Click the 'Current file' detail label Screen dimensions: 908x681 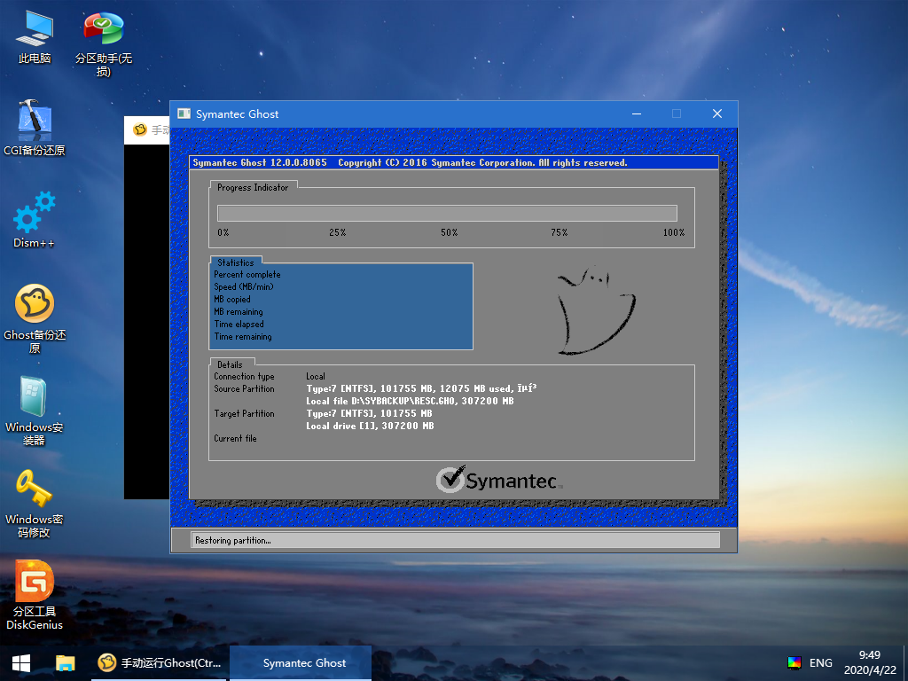click(235, 438)
